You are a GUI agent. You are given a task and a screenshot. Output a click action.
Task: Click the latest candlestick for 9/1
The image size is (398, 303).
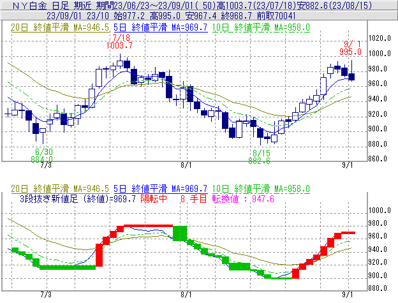click(351, 77)
